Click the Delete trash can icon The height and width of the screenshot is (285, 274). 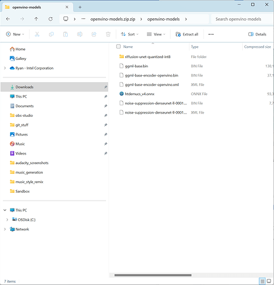point(108,34)
